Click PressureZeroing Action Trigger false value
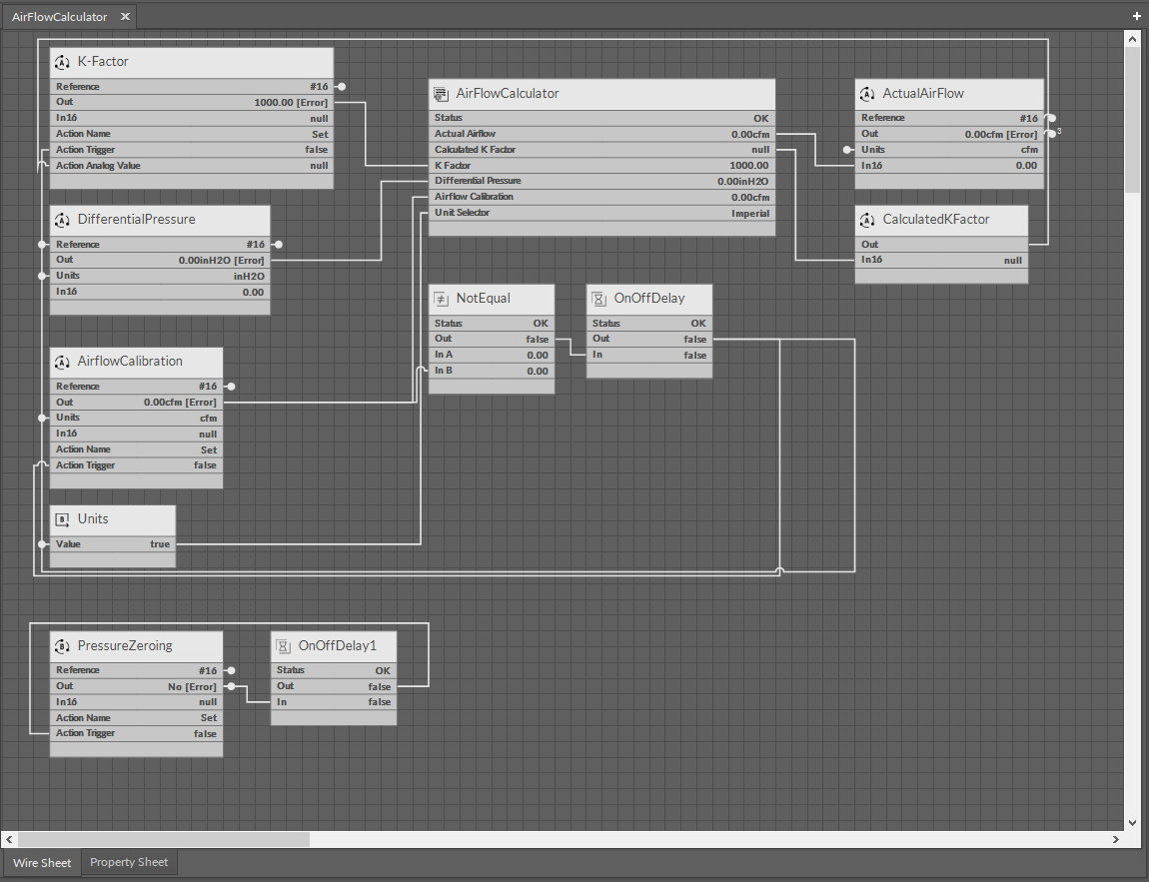The height and width of the screenshot is (882, 1149). [205, 734]
